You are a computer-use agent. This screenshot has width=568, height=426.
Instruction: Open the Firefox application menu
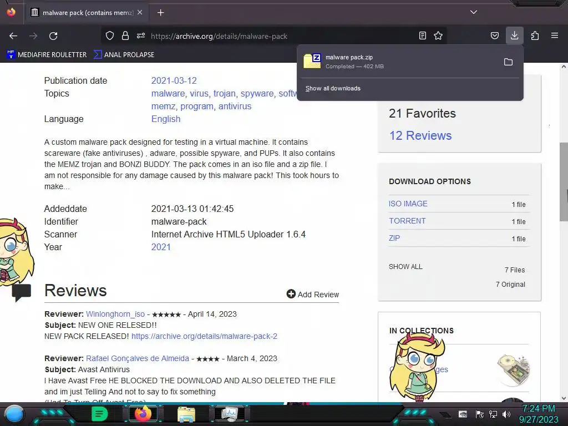555,35
